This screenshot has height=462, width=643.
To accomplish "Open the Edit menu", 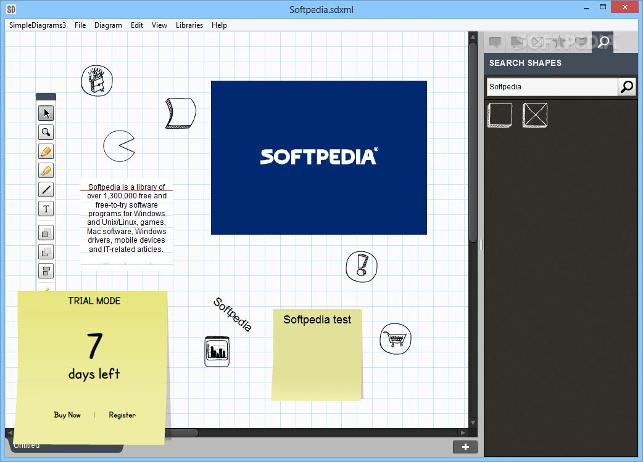I will [x=137, y=25].
